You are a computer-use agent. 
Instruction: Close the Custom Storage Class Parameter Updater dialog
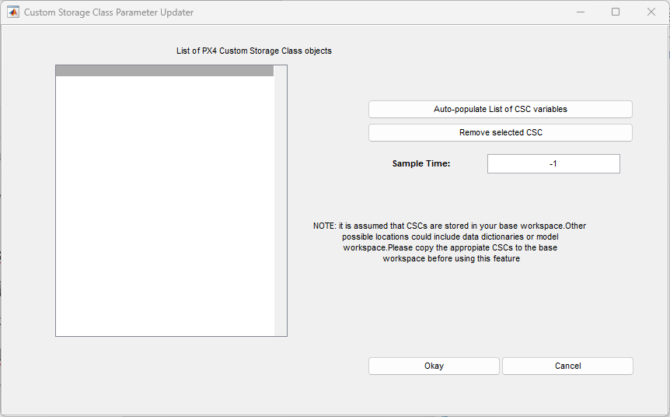click(x=651, y=12)
